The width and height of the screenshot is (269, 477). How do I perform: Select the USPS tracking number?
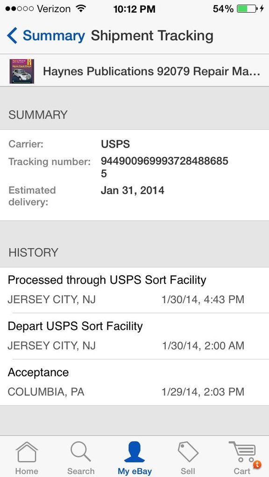coord(164,167)
